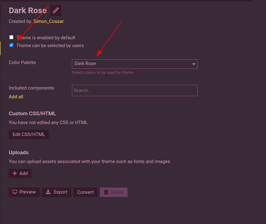Click the Preview button label
The height and width of the screenshot is (224, 266).
(27, 192)
